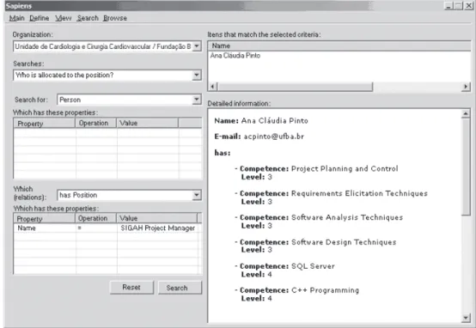Click the Search button below the tables
Screen dimensions: 476x328
coord(180,288)
